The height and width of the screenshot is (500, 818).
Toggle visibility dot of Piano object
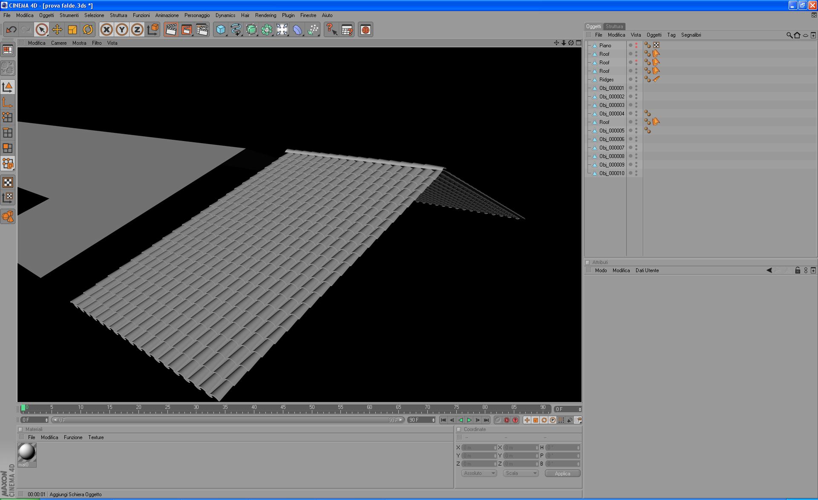pos(636,44)
